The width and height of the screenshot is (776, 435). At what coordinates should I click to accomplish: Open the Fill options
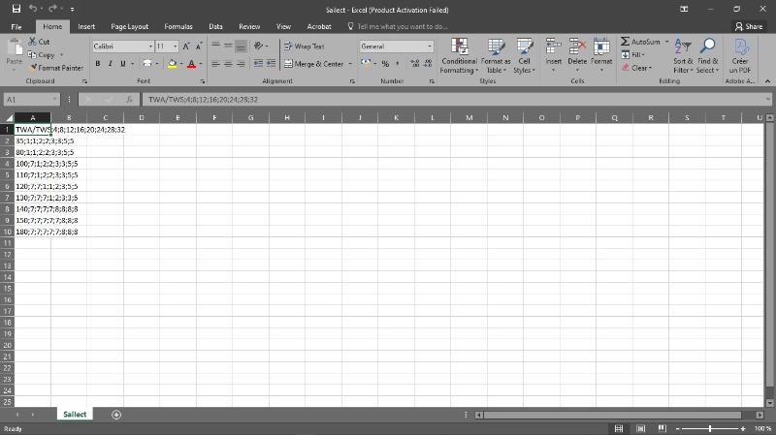point(633,55)
